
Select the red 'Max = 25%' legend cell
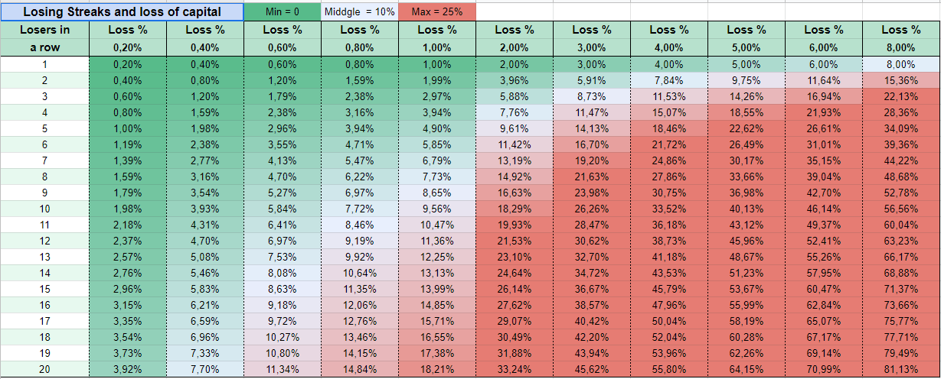pos(437,11)
